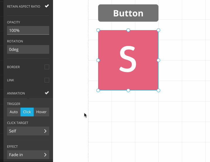Open the Click Target Self dropdown
Screen dimensions: 210x162
[x=28, y=131]
